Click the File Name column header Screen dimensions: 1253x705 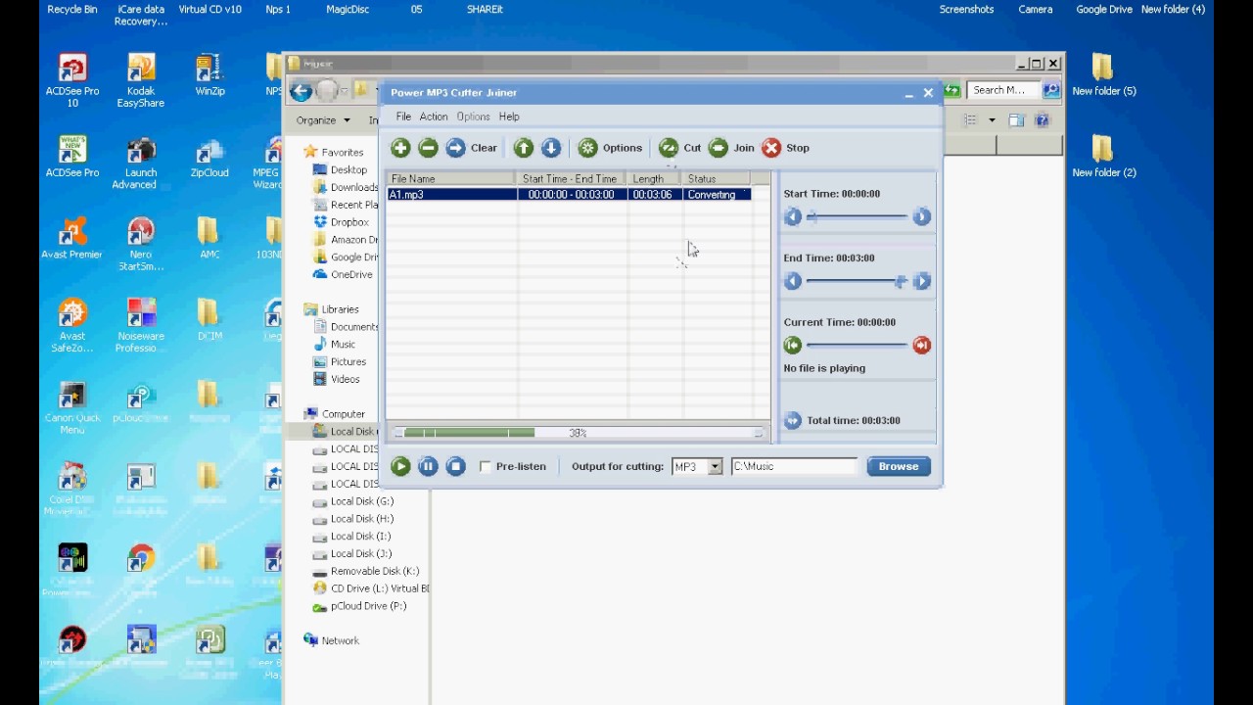click(x=451, y=178)
